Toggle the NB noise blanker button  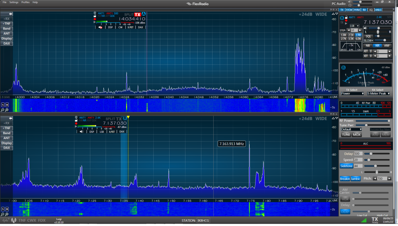pyautogui.click(x=367, y=45)
